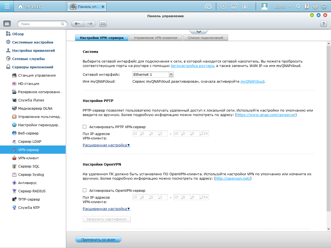Expand the collapsed top panel chevron
Viewport: 331px width, 248px height.
(x=199, y=32)
